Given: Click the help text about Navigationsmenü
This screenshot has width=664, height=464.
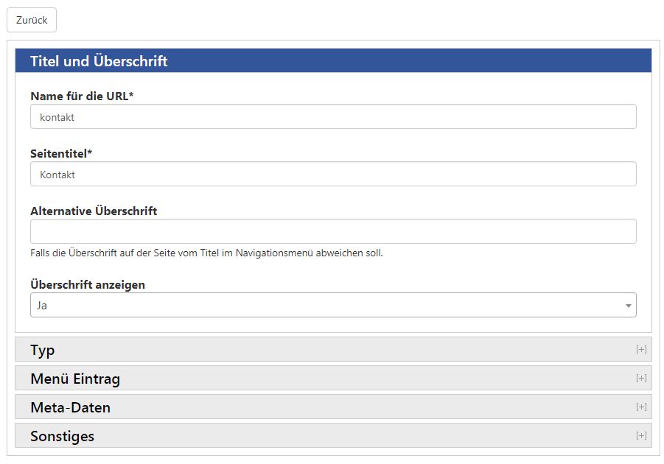Looking at the screenshot, I should tap(206, 253).
